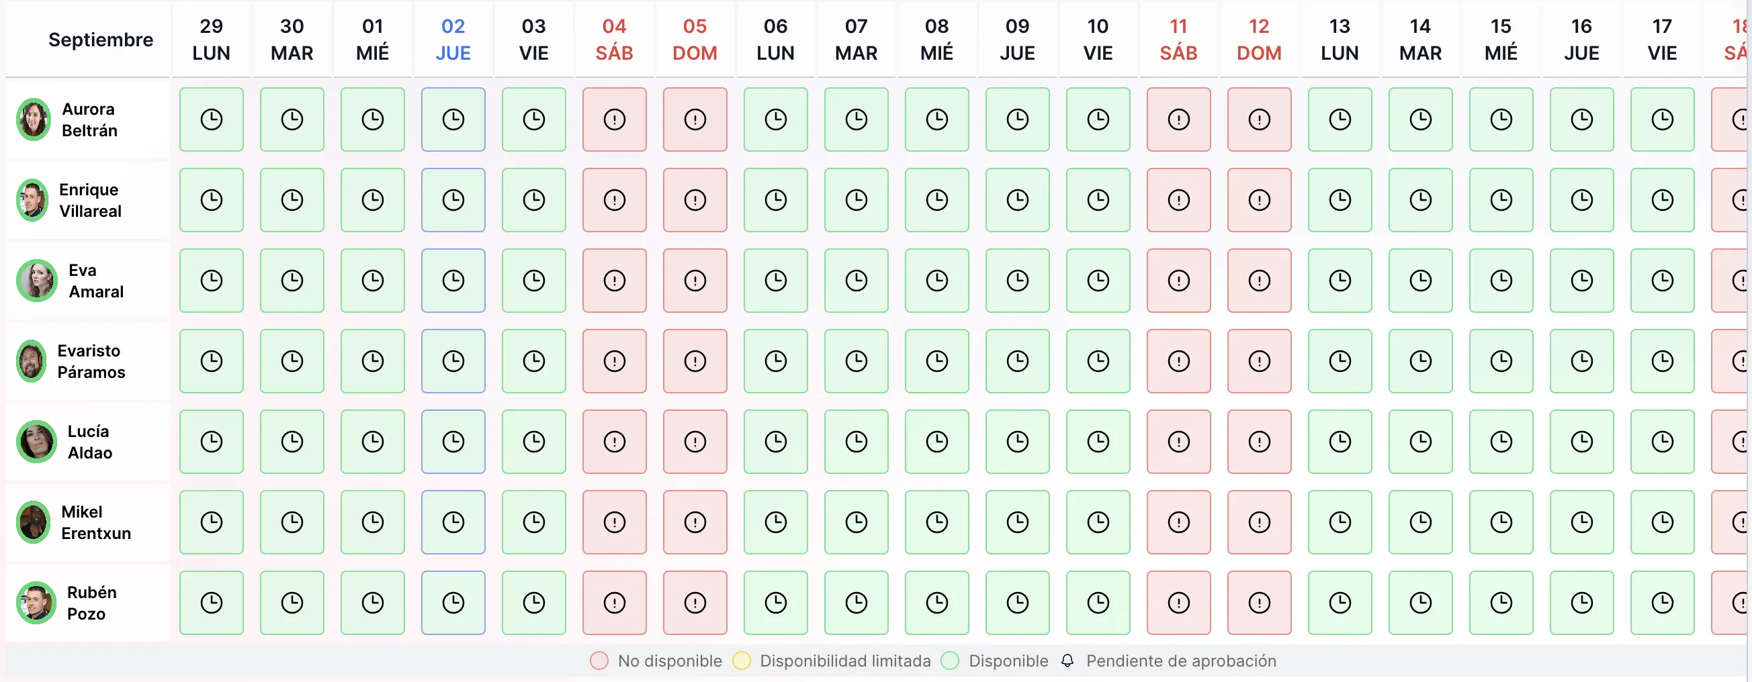Image resolution: width=1752 pixels, height=682 pixels.
Task: Select the 02 JUE column header
Action: pyautogui.click(x=453, y=40)
